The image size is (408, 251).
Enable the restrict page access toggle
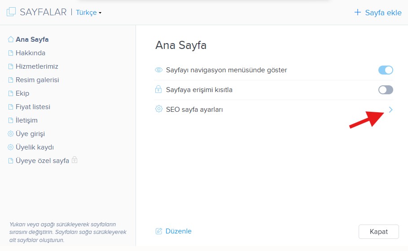pos(386,90)
